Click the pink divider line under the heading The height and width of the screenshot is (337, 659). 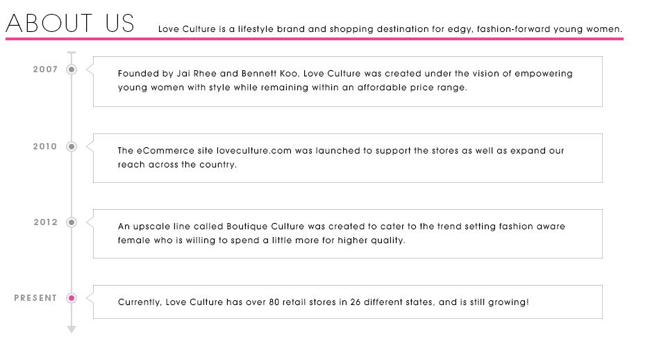pyautogui.click(x=314, y=39)
